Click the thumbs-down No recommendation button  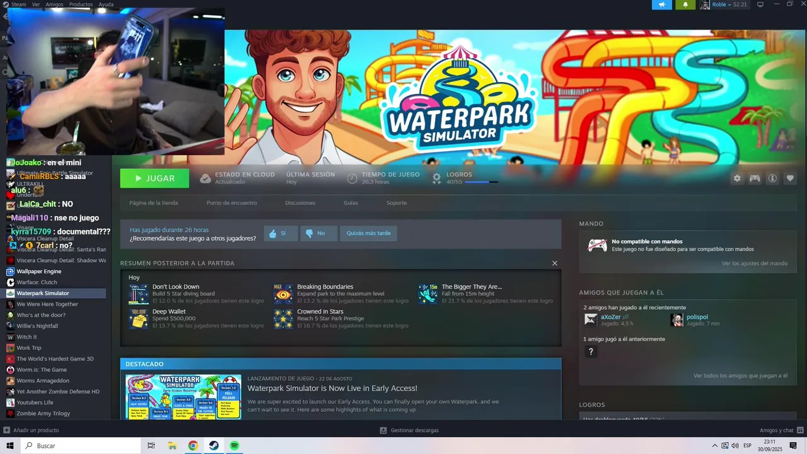318,233
